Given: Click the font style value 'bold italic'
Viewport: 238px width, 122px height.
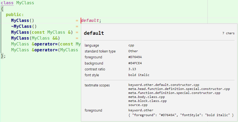Looking at the screenshot, I should pyautogui.click(x=139, y=75).
